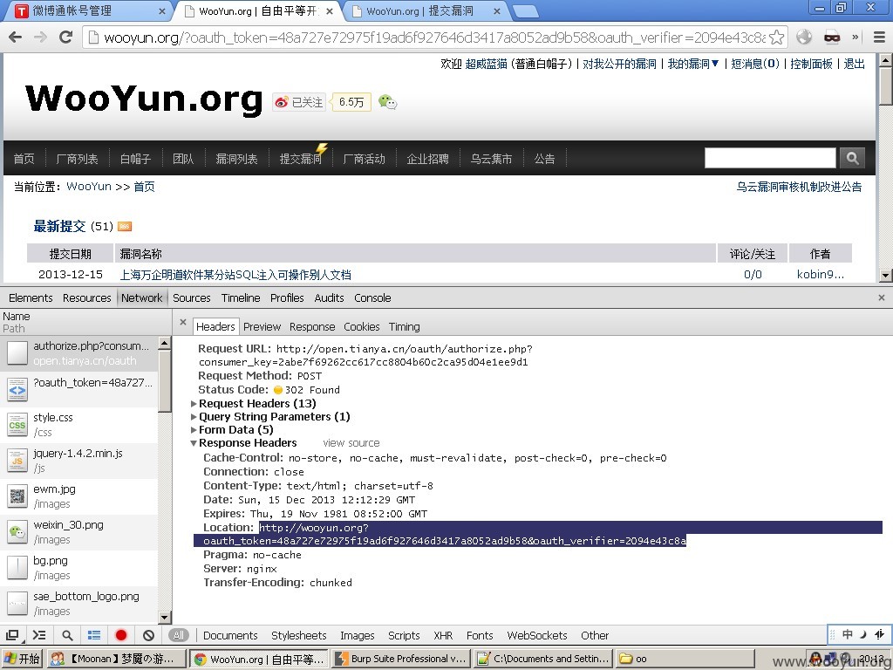Click 厂商列表 in site navigation
Image resolution: width=893 pixels, height=670 pixels.
[x=77, y=159]
